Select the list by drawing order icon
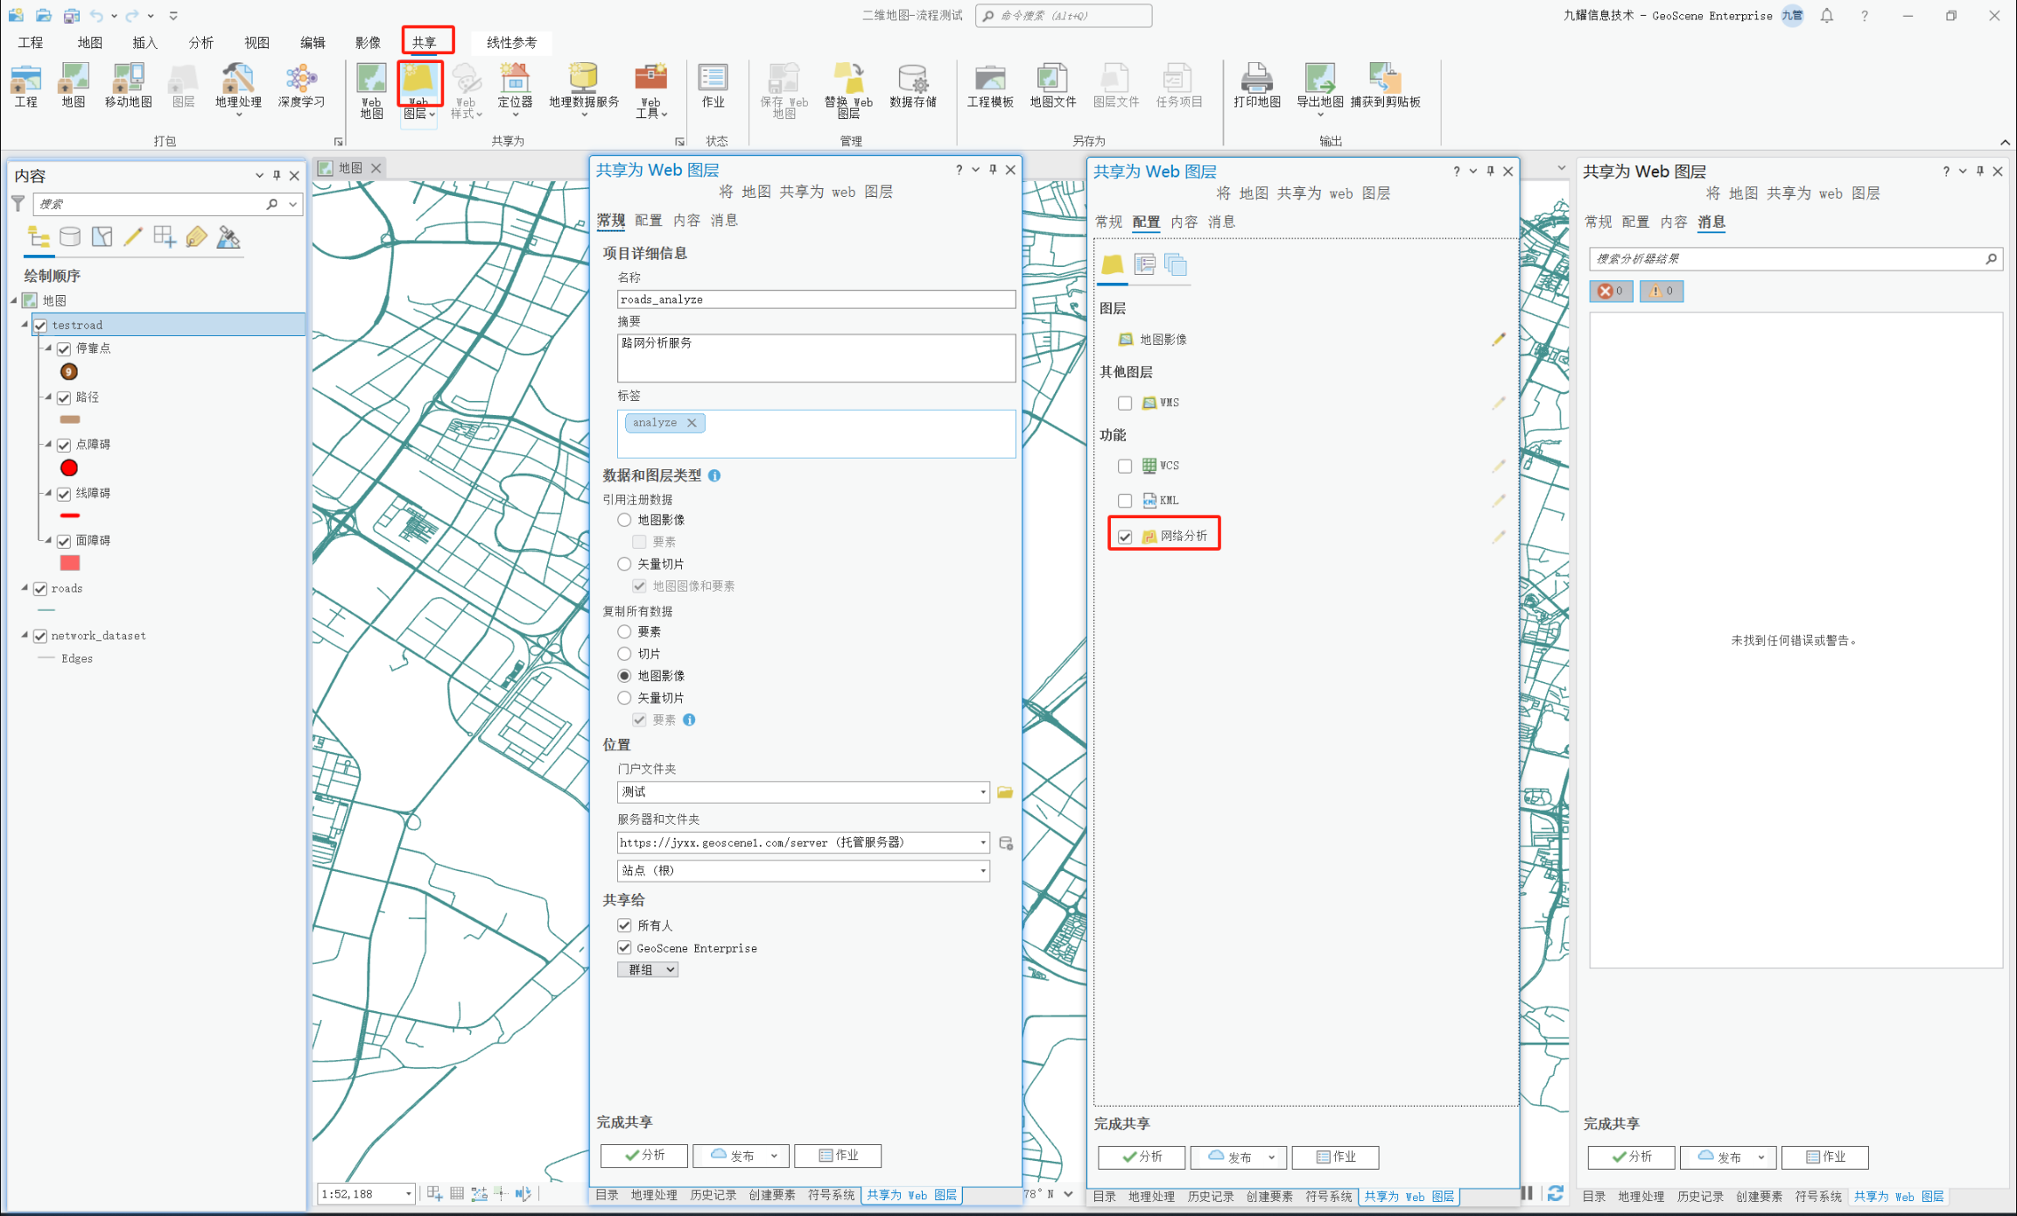Image resolution: width=2017 pixels, height=1216 pixels. (39, 237)
